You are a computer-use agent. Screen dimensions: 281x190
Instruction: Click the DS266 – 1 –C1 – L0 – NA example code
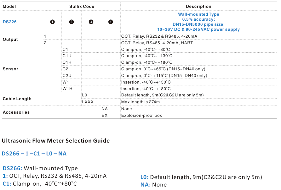click(34, 154)
